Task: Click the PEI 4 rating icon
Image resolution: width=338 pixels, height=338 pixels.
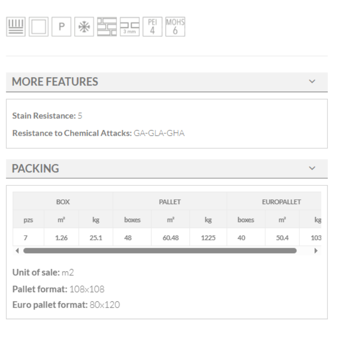Action: pyautogui.click(x=153, y=27)
